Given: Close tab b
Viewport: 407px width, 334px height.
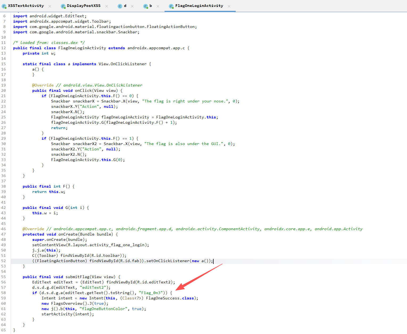Looking at the screenshot, I should click(x=158, y=6).
